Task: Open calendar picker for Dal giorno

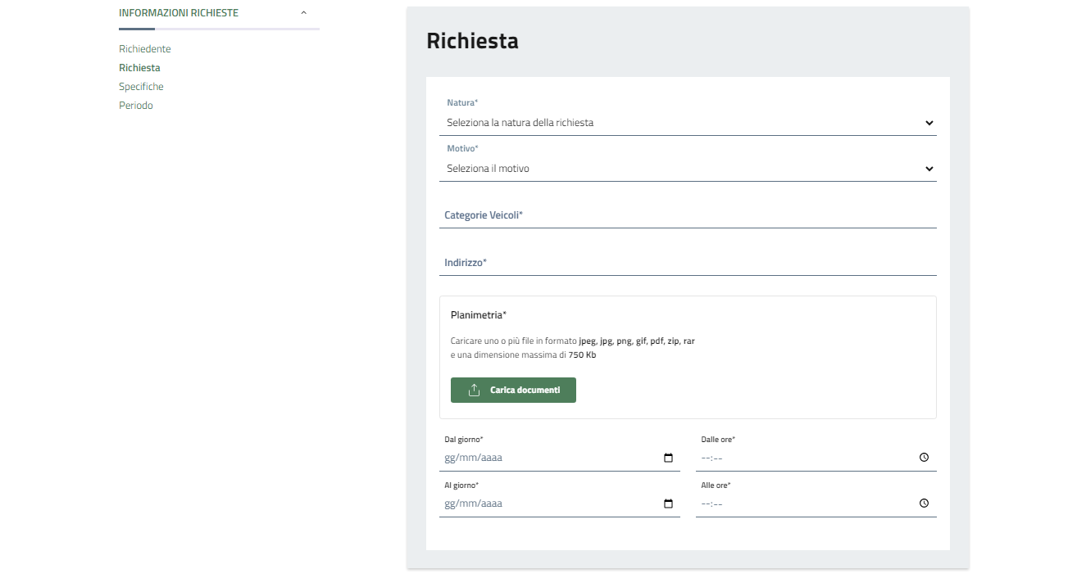Action: [668, 458]
